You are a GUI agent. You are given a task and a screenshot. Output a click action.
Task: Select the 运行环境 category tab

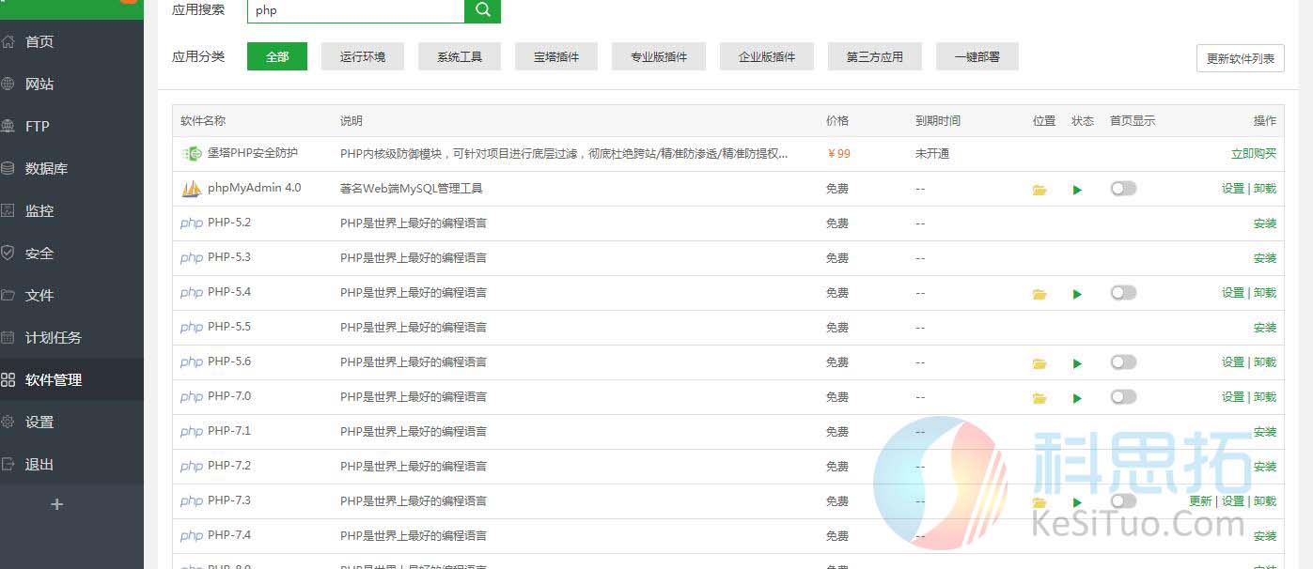[362, 56]
